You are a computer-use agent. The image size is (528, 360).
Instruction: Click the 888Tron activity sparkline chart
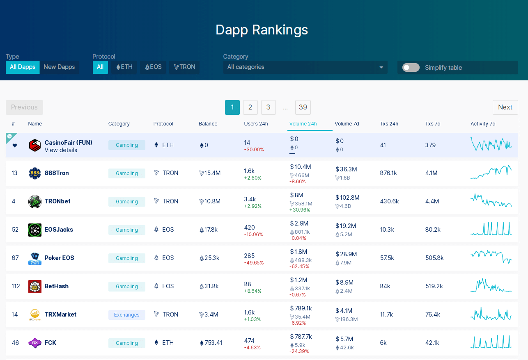tap(491, 172)
